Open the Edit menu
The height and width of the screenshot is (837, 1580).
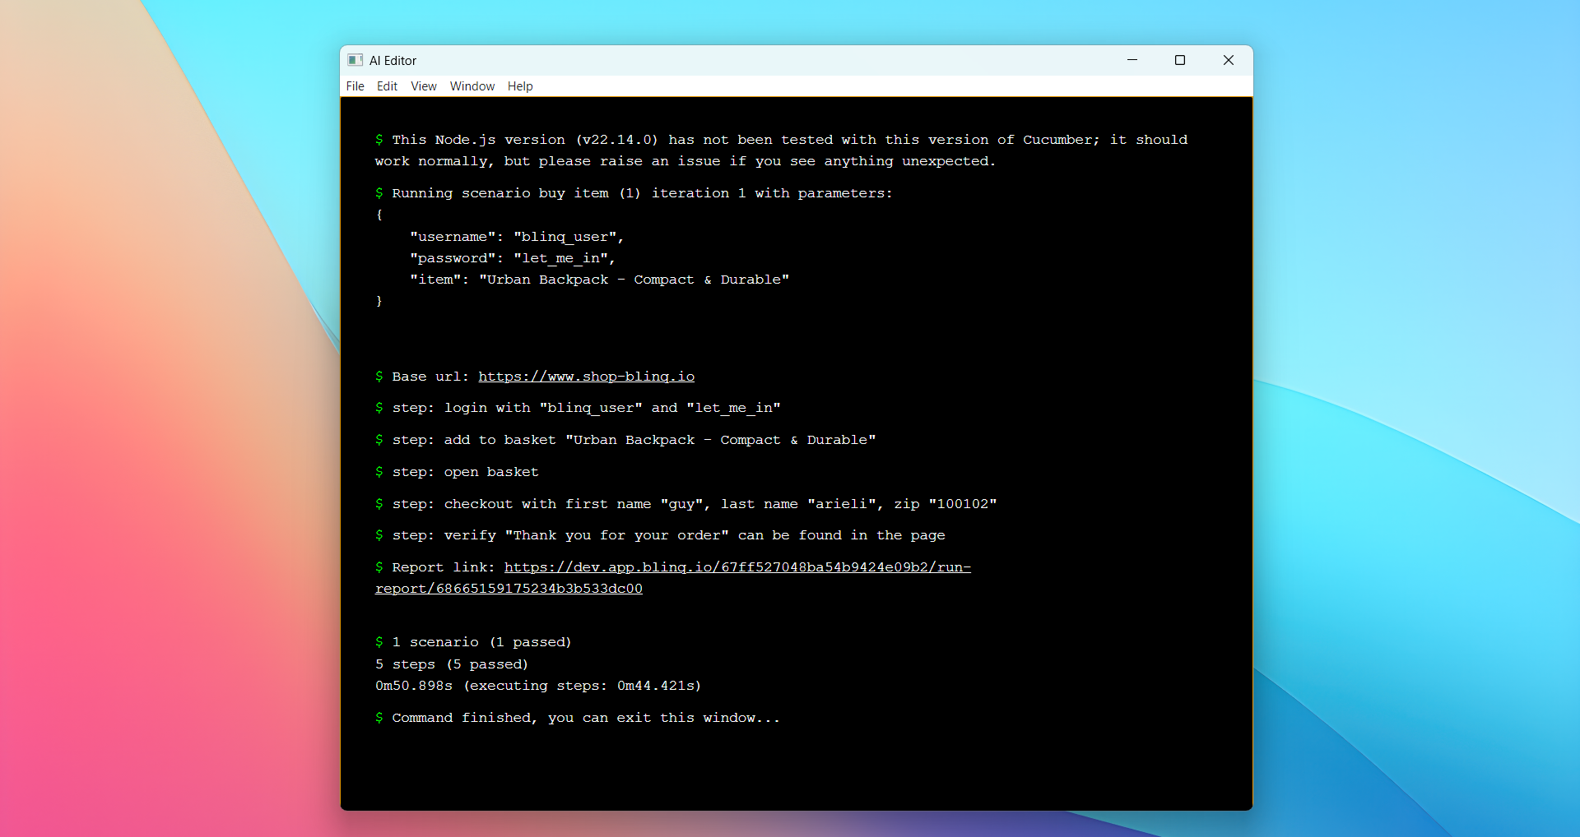[387, 86]
